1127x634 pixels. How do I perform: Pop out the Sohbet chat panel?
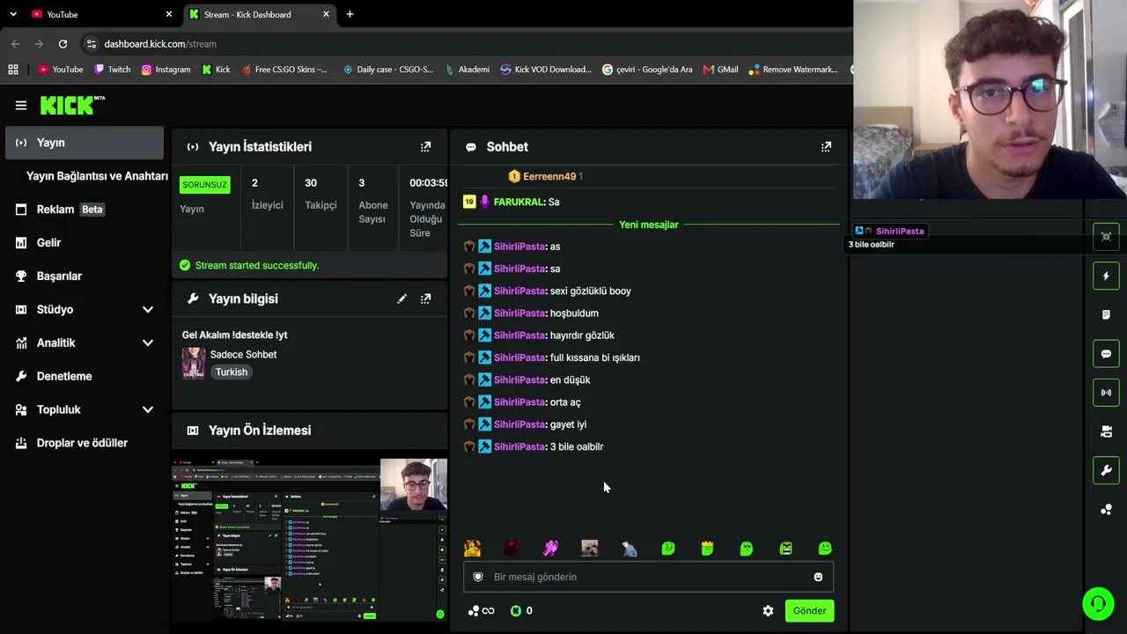coord(826,147)
